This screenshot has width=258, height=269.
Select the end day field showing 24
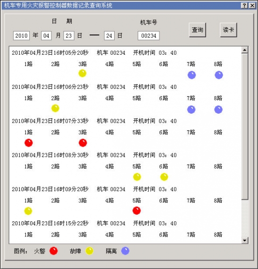tap(109, 36)
